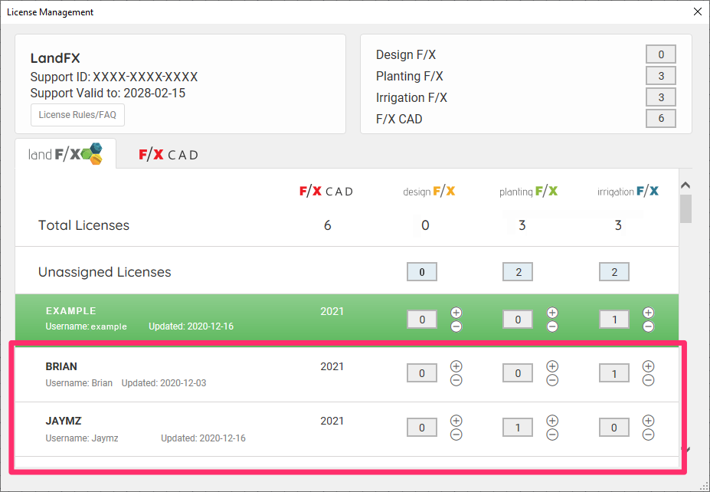Remove a Planting F/X license from BRIAN
Screen dimensions: 710x492
click(552, 381)
